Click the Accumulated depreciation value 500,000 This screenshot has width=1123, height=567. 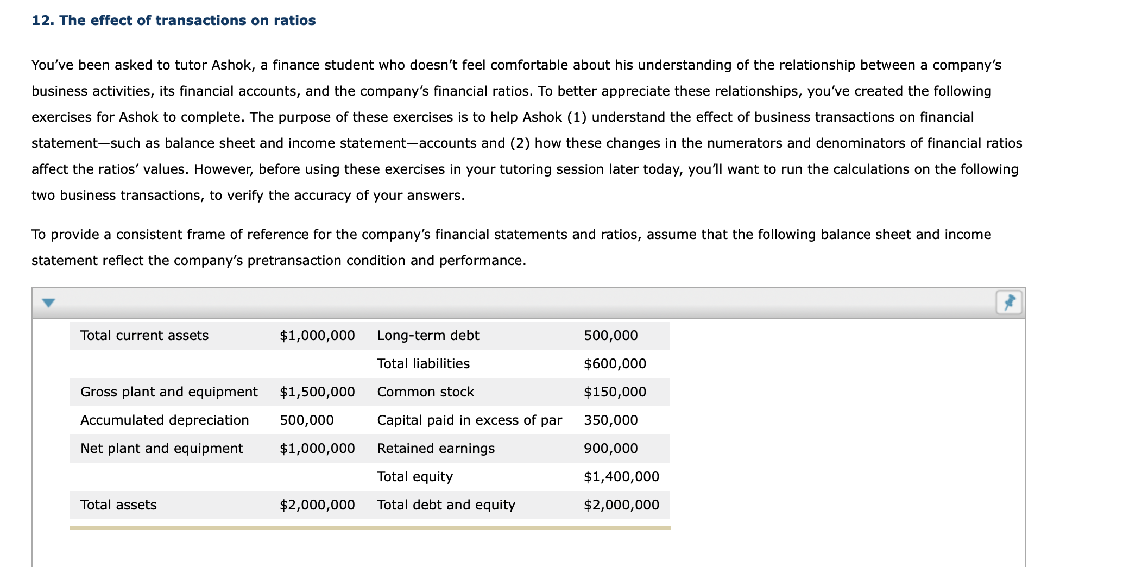(x=307, y=420)
